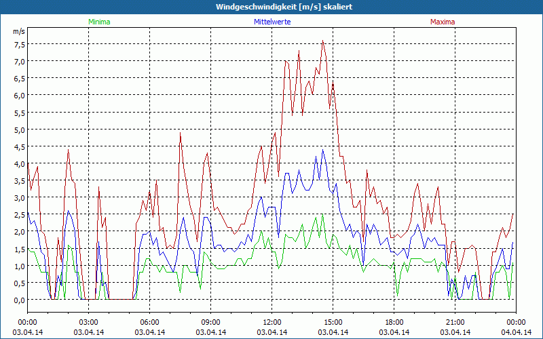Select the 12:00 time axis label

pos(272,321)
